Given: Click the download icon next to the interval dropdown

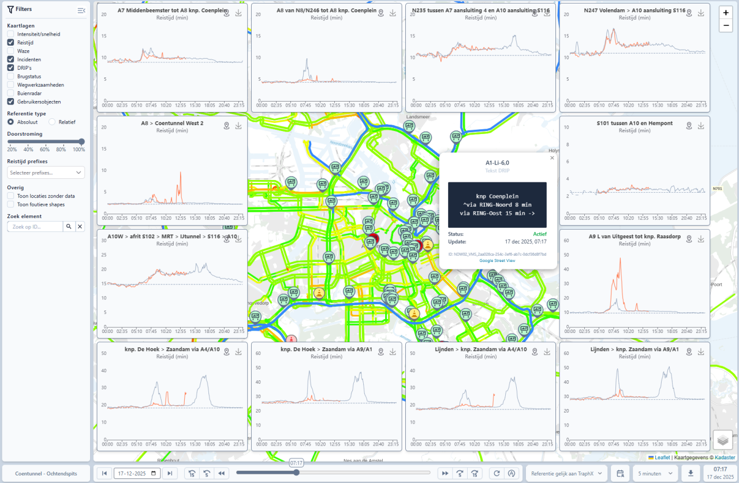Looking at the screenshot, I should (691, 473).
